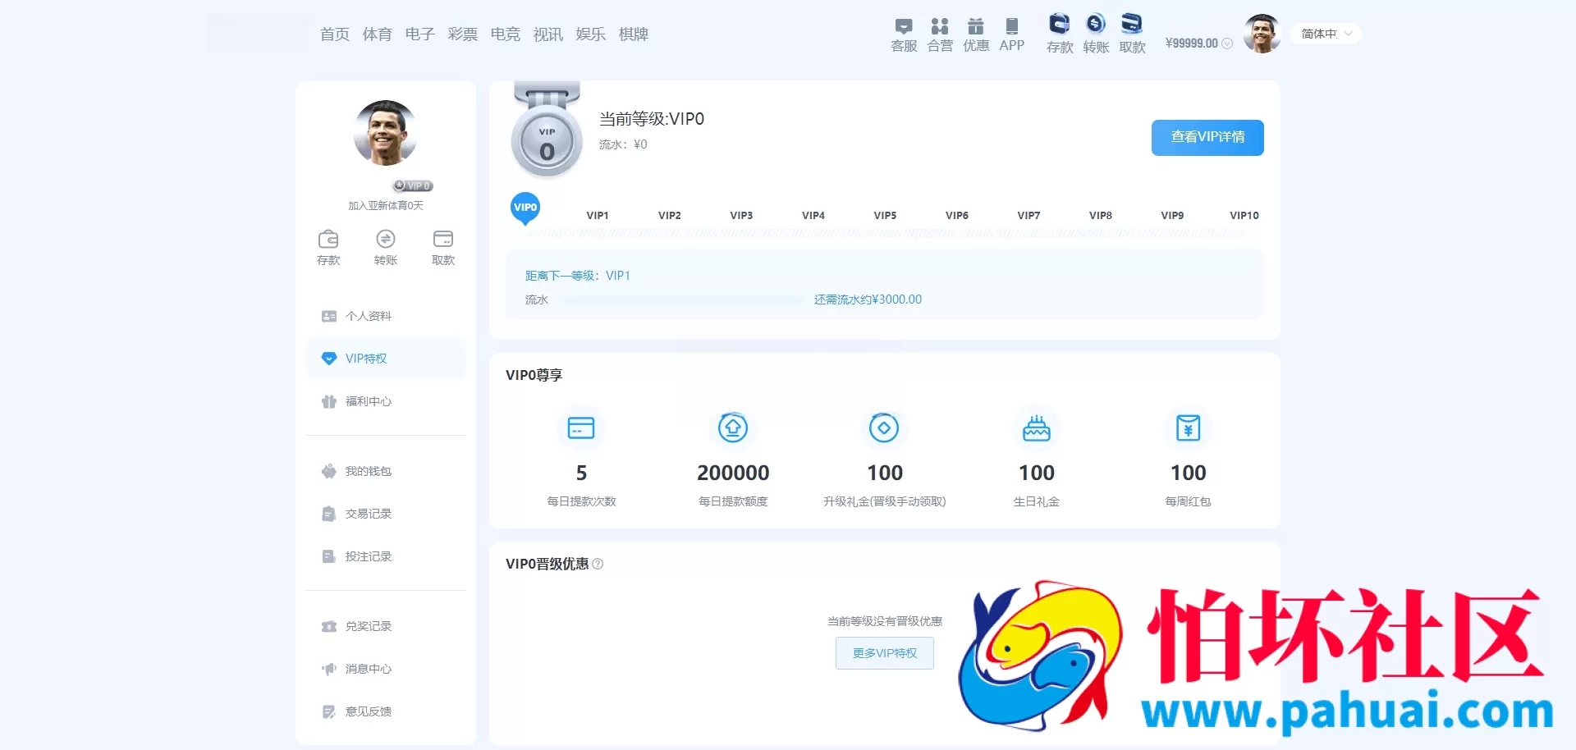Open 我的钱包 in the sidebar
Image resolution: width=1576 pixels, height=750 pixels.
pyautogui.click(x=386, y=471)
